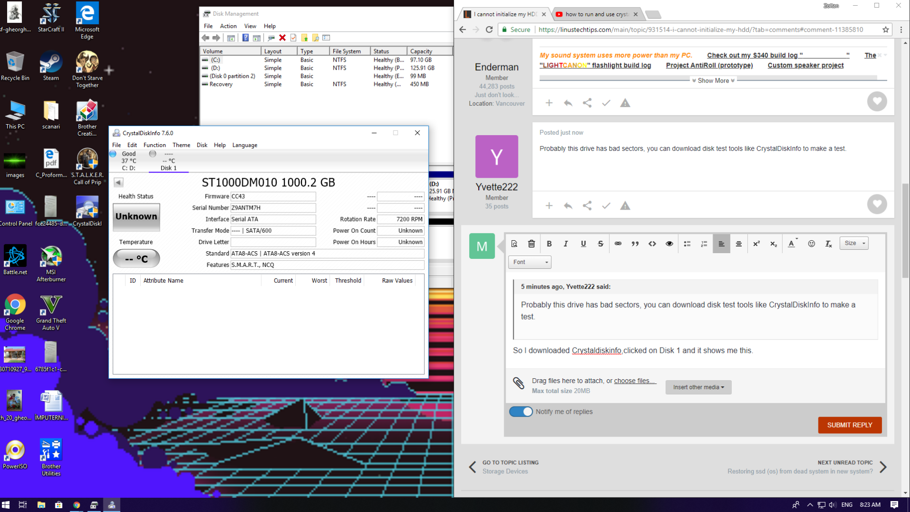Start a bulleted list in editor
The width and height of the screenshot is (910, 512).
[x=687, y=244]
